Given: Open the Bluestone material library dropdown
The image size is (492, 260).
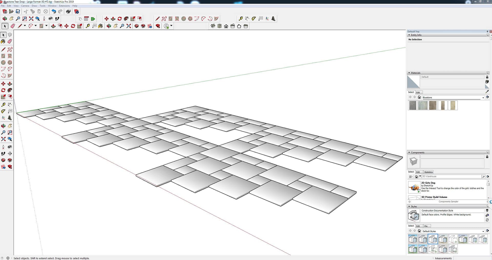Looking at the screenshot, I should pos(483,97).
